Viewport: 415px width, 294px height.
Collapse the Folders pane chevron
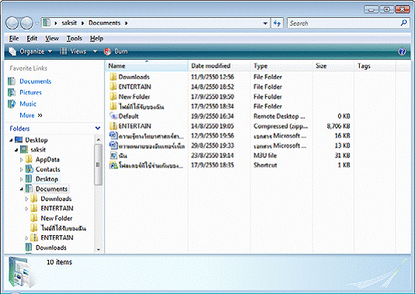pyautogui.click(x=98, y=128)
